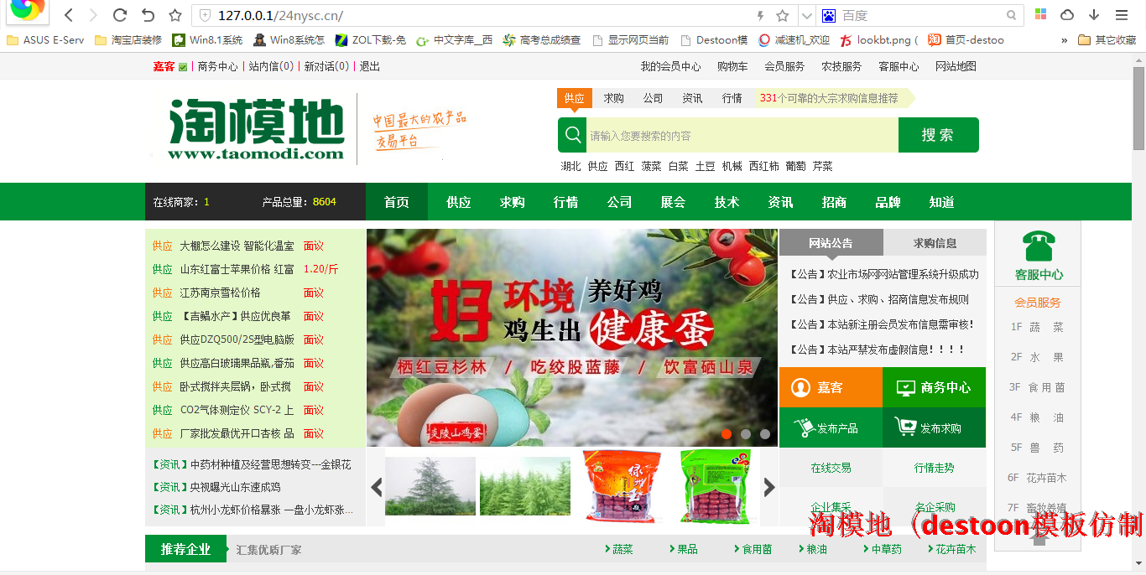Open the 购物车 link in the top bar
1146x575 pixels.
[732, 66]
